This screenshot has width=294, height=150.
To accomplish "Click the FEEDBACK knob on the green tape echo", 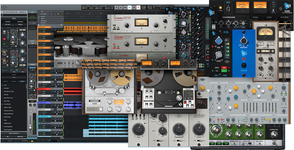I will pos(228,134).
